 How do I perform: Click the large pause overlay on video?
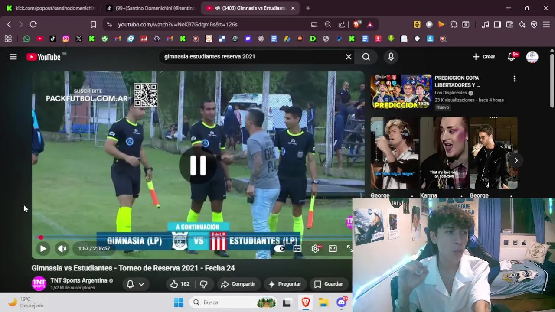(x=198, y=165)
